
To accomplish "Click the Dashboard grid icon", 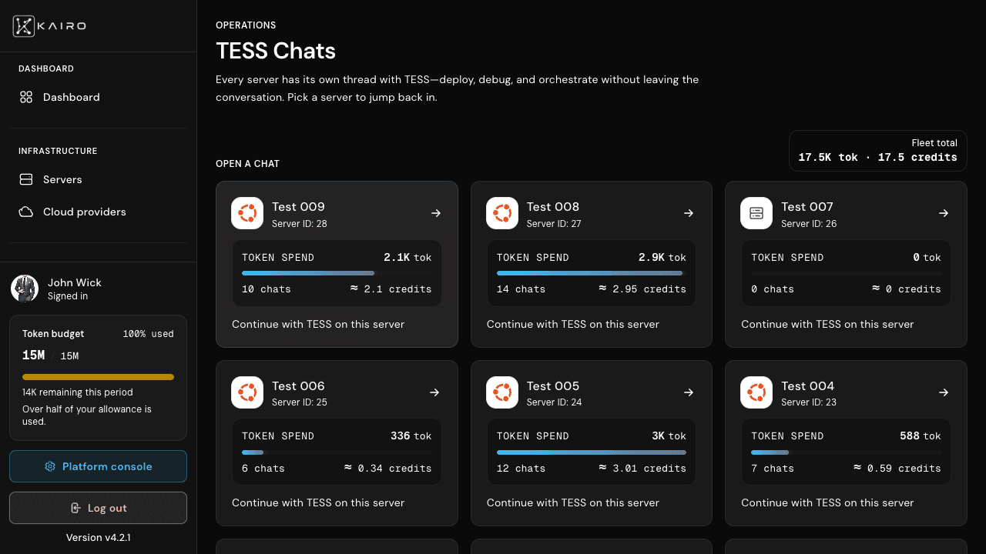I will [26, 97].
